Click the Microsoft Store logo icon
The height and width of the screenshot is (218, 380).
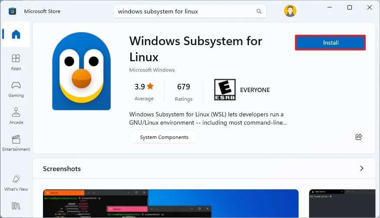[x=12, y=11]
